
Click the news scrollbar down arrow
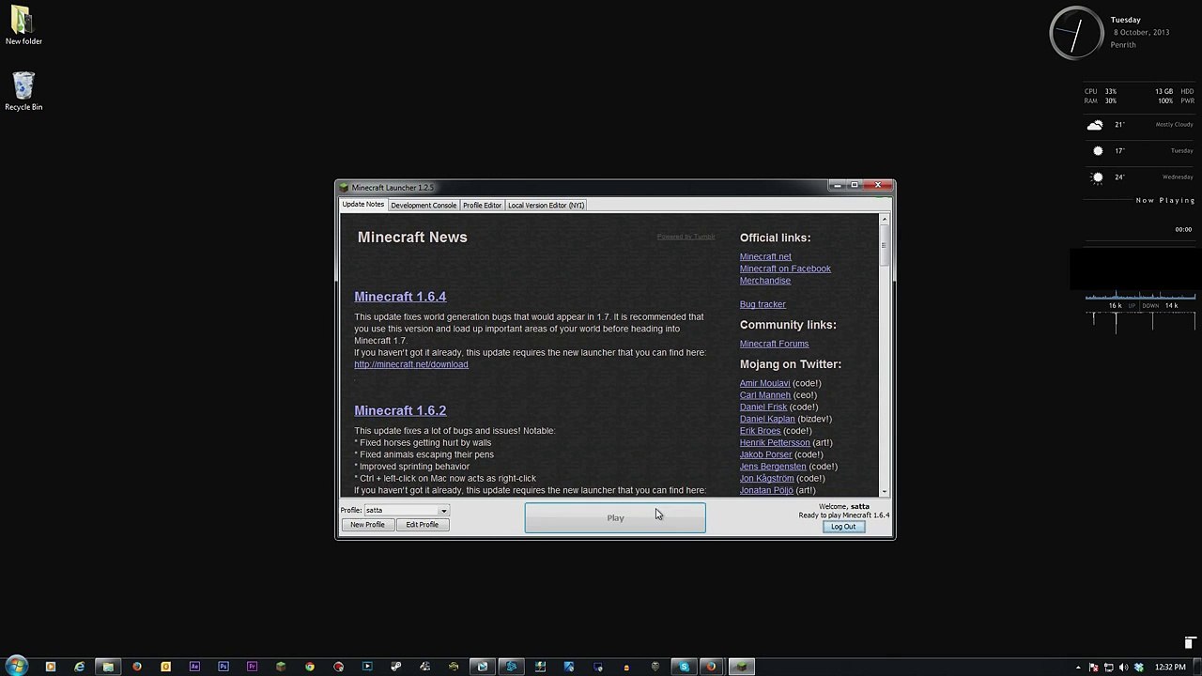pyautogui.click(x=884, y=491)
